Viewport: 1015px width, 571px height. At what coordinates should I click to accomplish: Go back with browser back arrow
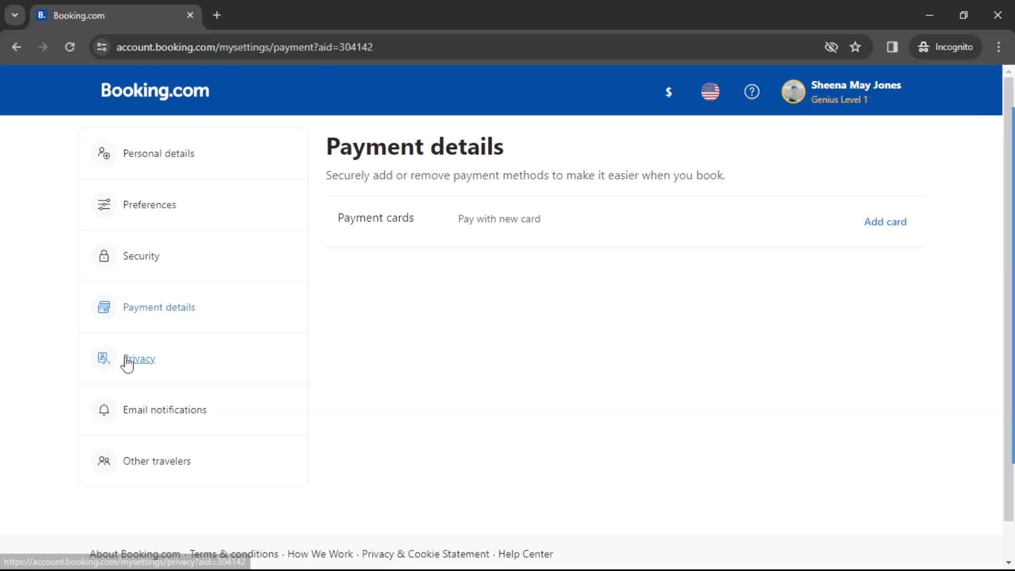[16, 47]
